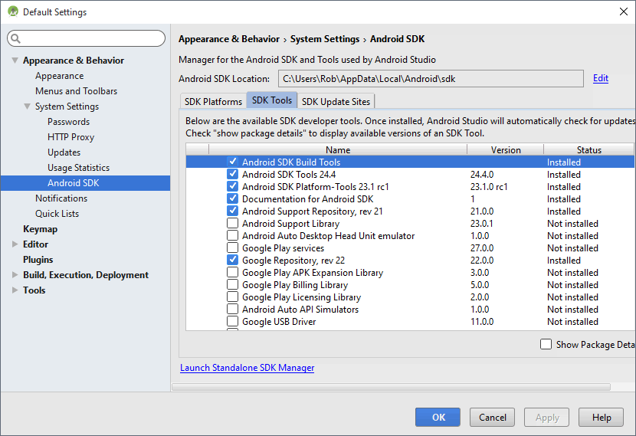Viewport: 636px width, 436px height.
Task: Click Edit link for SDK location
Action: (600, 78)
